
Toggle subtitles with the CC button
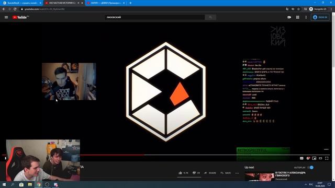301,158
